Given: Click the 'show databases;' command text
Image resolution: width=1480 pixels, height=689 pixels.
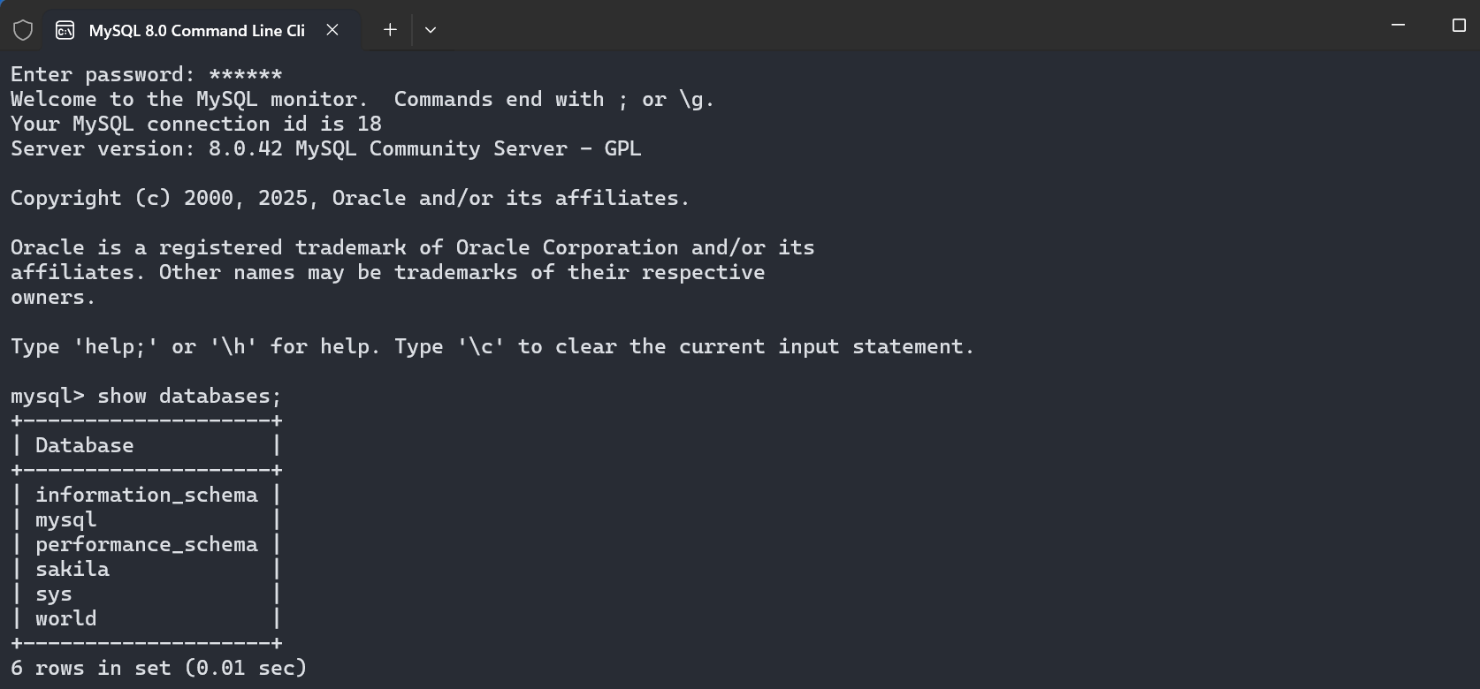Looking at the screenshot, I should pos(188,397).
